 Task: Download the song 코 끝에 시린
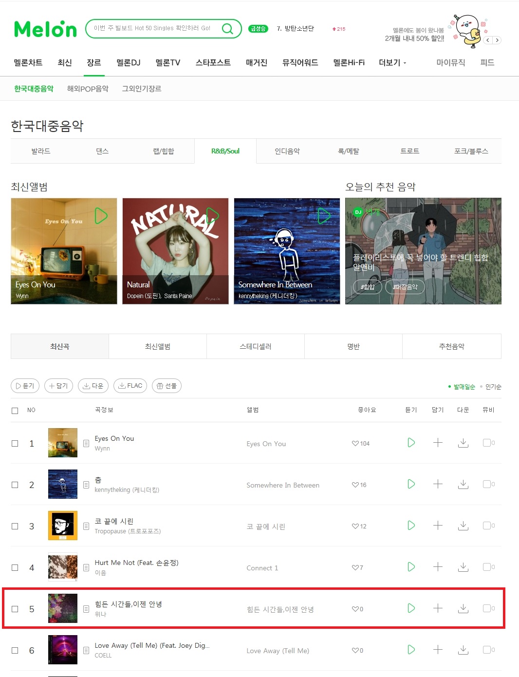pyautogui.click(x=463, y=526)
